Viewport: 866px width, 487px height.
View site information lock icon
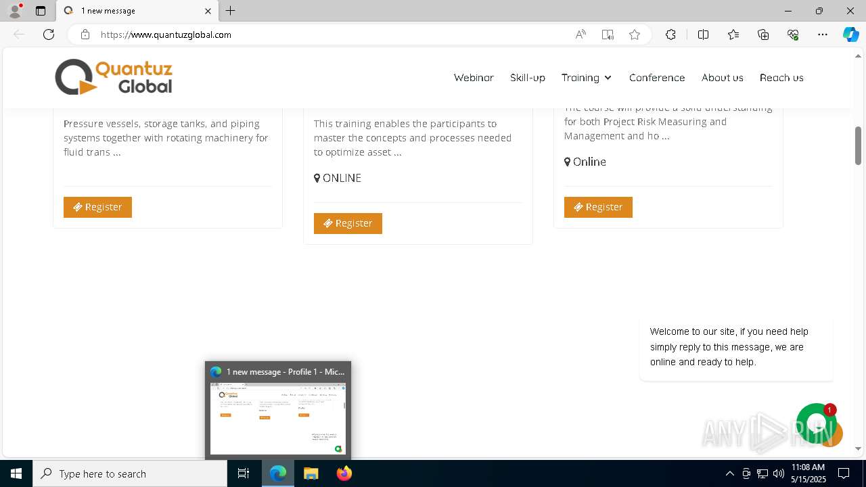click(x=85, y=34)
